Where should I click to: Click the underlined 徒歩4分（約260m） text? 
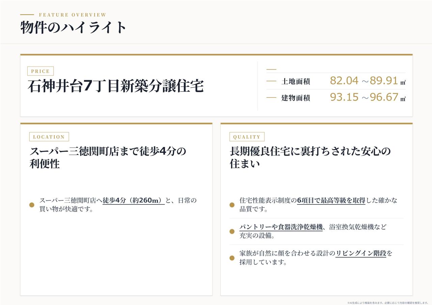point(134,200)
